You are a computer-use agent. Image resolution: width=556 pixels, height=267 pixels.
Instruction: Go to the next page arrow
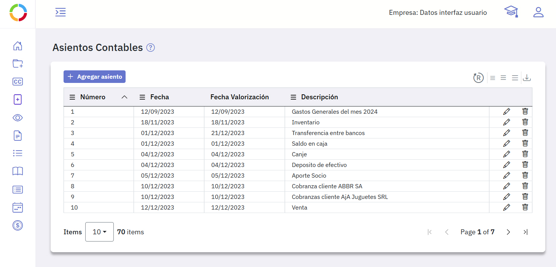[508, 232]
